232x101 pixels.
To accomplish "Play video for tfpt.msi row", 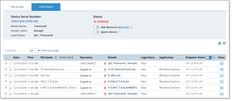I will pos(222,76).
